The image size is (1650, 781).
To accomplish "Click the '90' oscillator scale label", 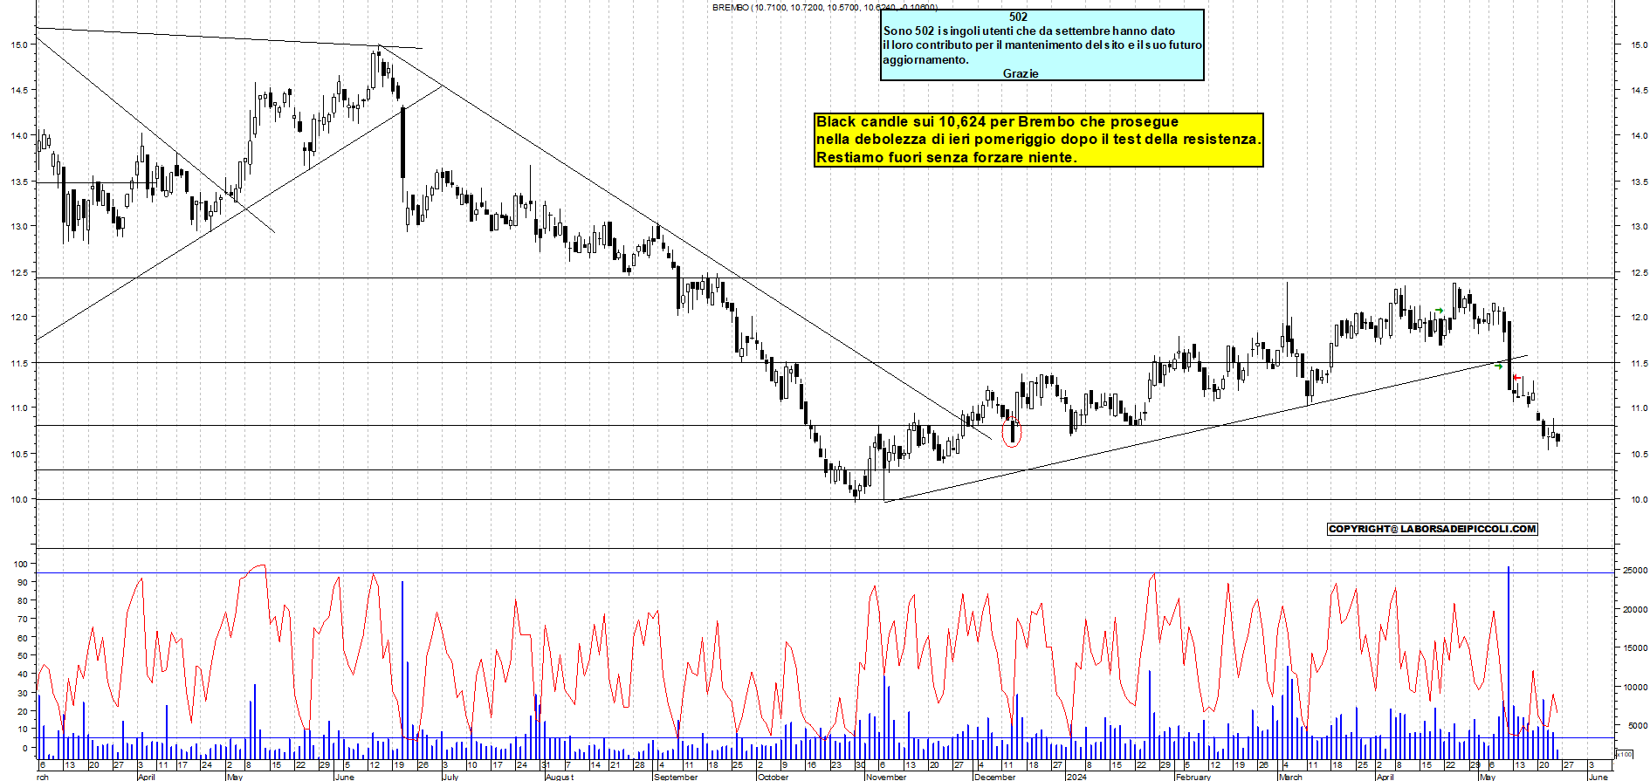I will [23, 582].
